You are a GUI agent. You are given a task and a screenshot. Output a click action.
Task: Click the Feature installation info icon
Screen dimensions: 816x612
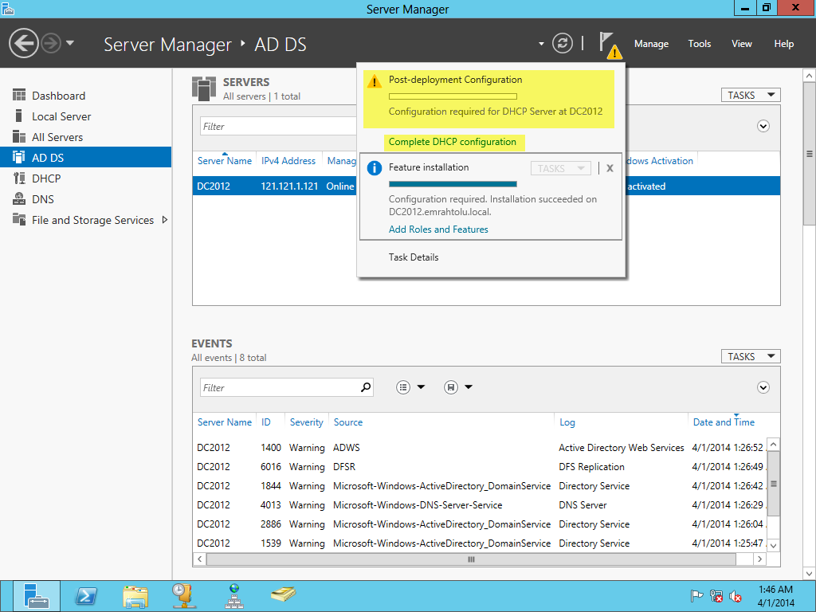375,168
